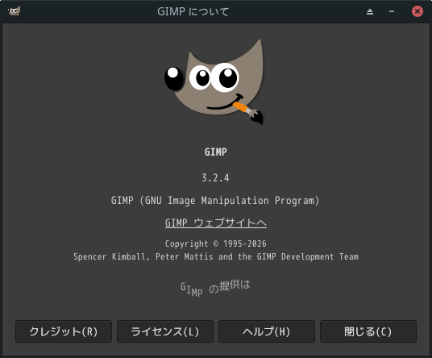Dismiss dialog with 閉じる(C) button

point(368,331)
